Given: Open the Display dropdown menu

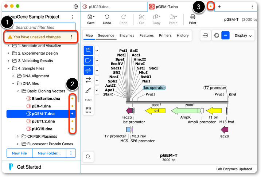Looking at the screenshot, I should (243, 35).
